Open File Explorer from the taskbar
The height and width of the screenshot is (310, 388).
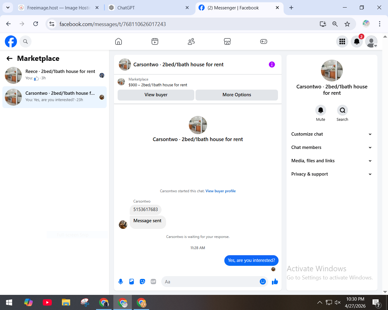click(66, 302)
